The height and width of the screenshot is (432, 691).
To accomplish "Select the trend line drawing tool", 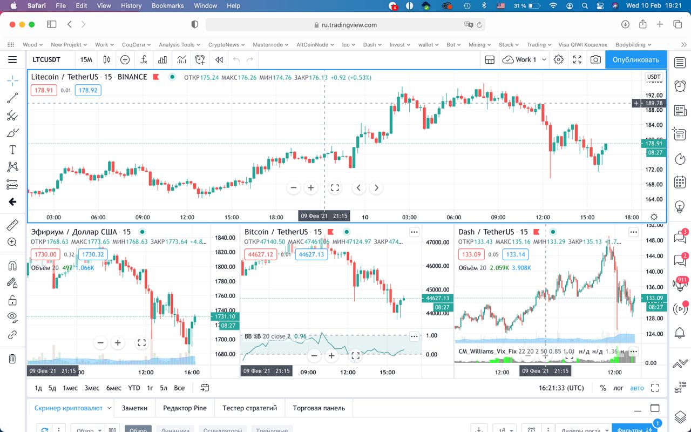I will click(12, 98).
